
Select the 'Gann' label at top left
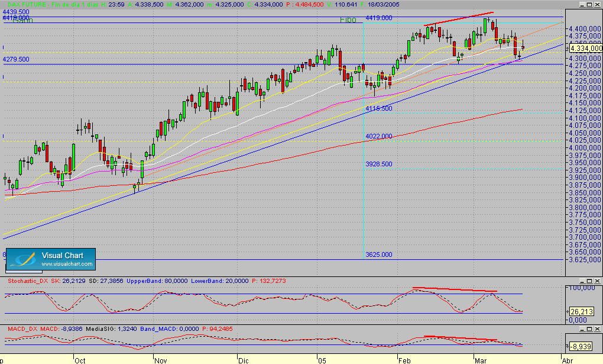(x=22, y=20)
